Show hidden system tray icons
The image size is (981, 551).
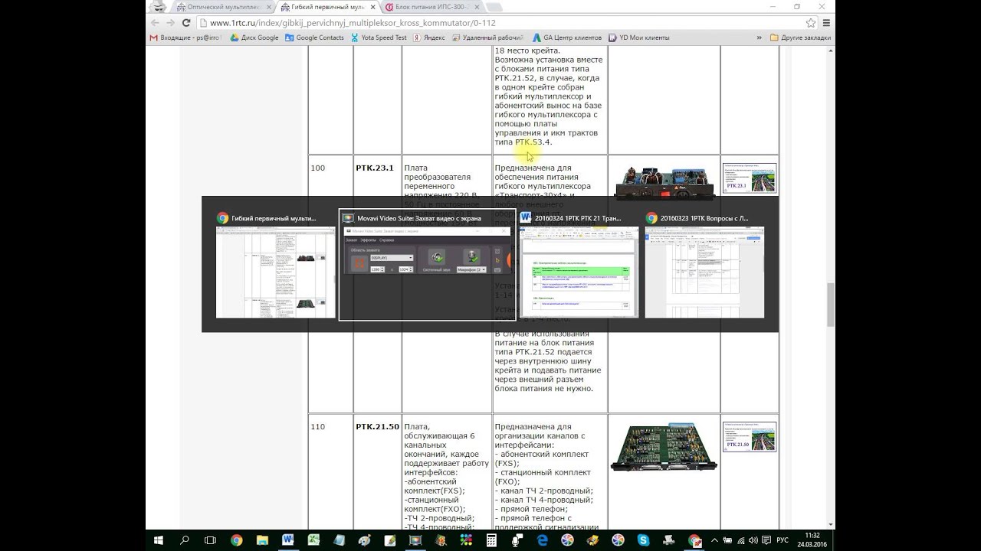pos(714,540)
